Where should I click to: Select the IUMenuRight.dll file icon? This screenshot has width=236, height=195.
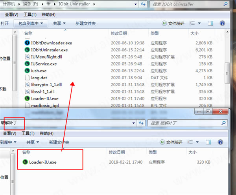(27, 57)
